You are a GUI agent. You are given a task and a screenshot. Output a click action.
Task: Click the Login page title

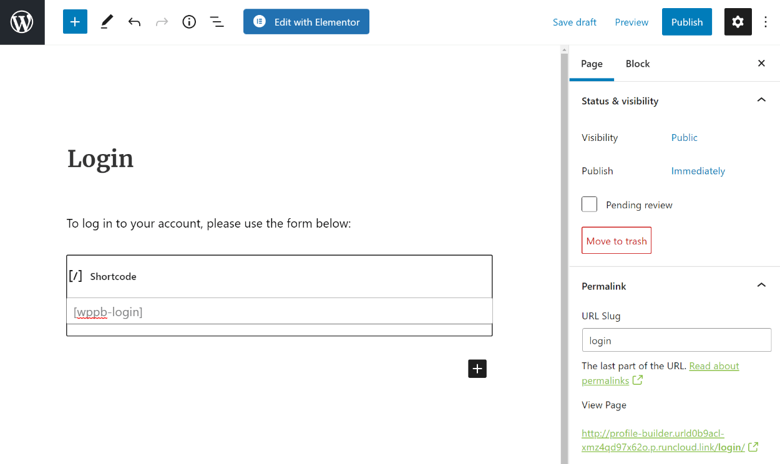coord(100,158)
